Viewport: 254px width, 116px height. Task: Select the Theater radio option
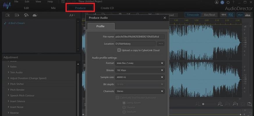point(124,107)
